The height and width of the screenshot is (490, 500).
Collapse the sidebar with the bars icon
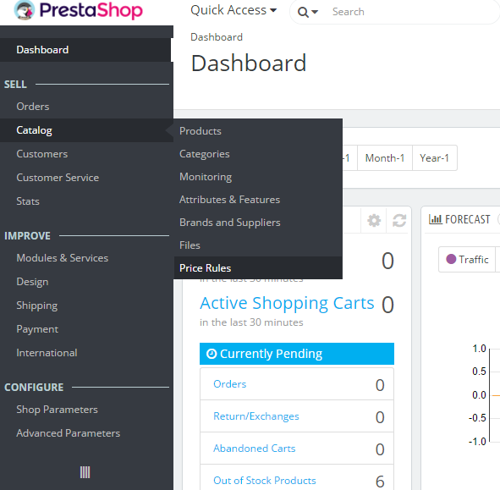coord(85,472)
